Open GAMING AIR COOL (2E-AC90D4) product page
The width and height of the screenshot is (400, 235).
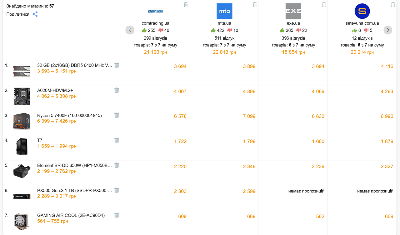71,215
